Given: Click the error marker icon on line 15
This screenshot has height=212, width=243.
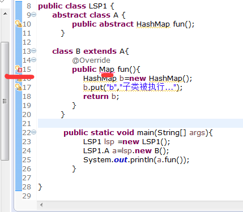Looking at the screenshot, I should pos(19,69).
